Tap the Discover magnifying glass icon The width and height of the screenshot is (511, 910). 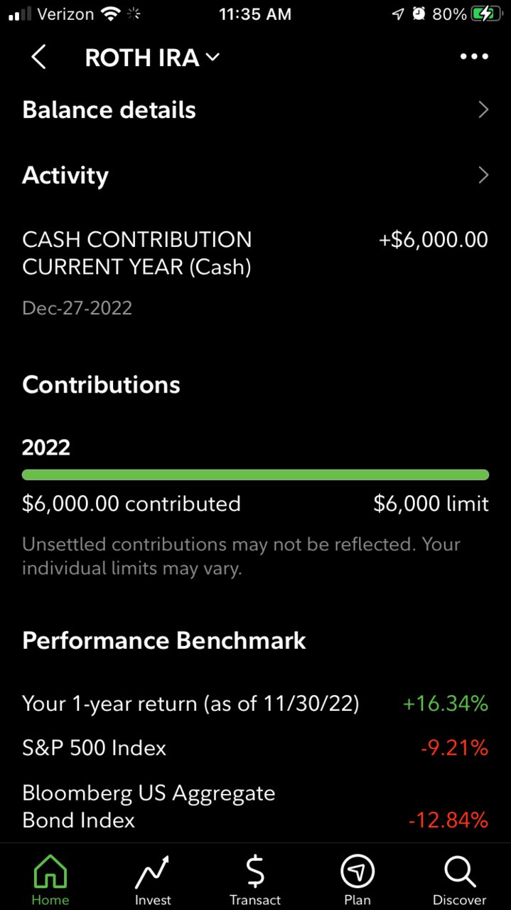(x=460, y=872)
